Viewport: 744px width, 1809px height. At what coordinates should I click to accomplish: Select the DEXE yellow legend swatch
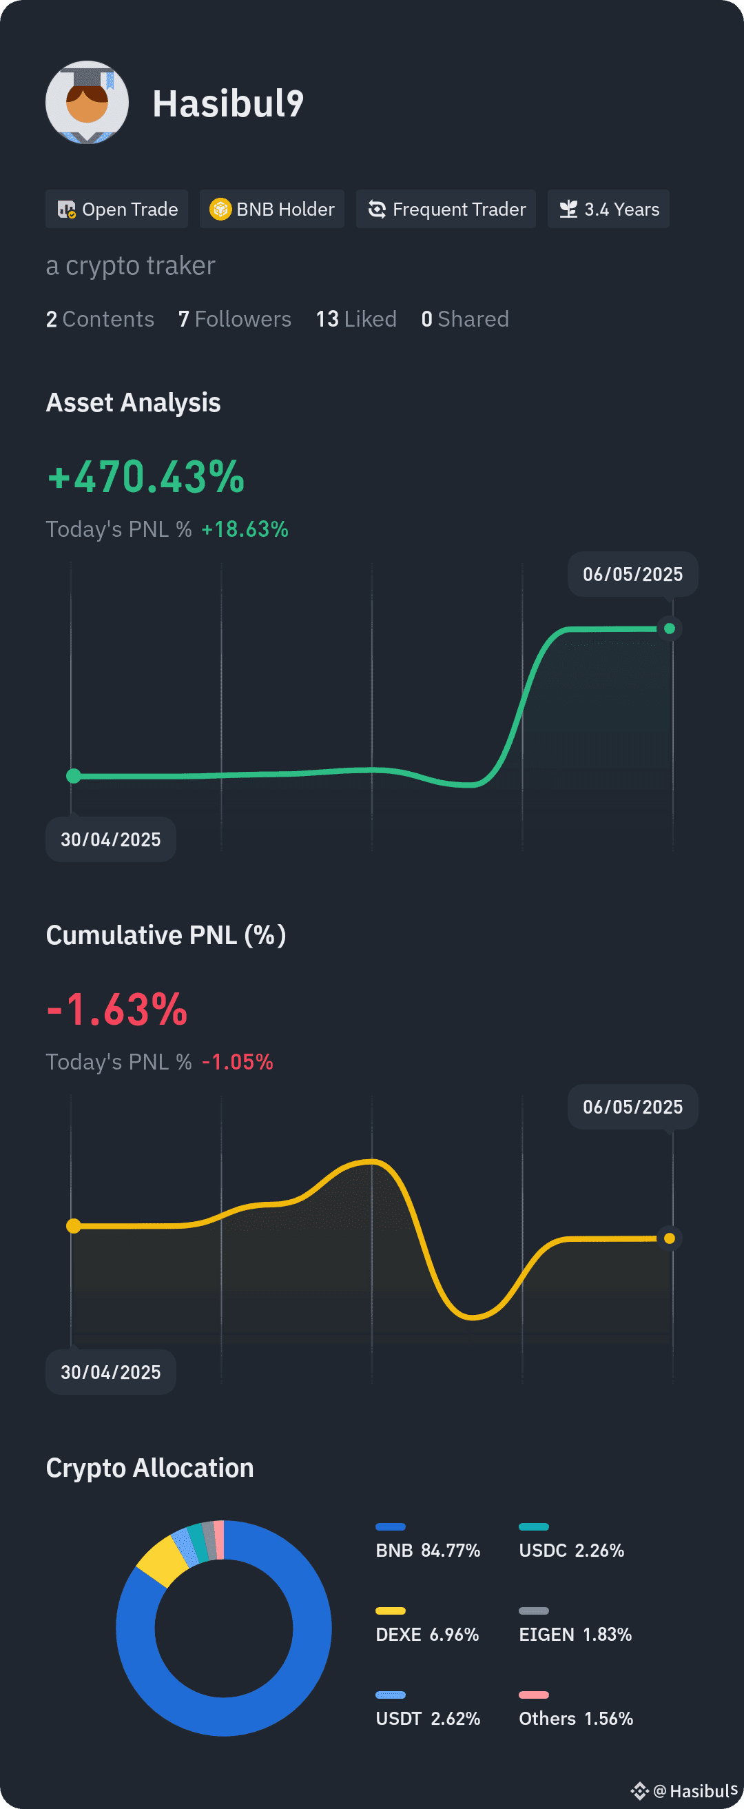click(x=390, y=1611)
